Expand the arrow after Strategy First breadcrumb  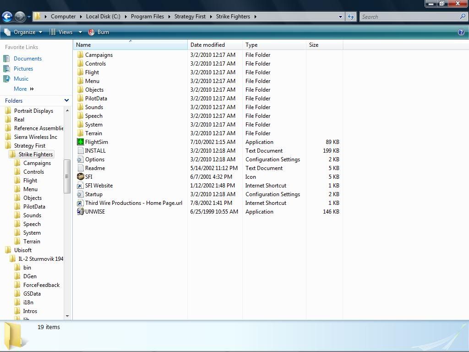(x=211, y=17)
